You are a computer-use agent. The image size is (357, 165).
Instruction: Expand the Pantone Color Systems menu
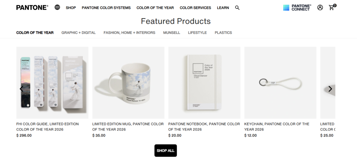click(x=106, y=8)
